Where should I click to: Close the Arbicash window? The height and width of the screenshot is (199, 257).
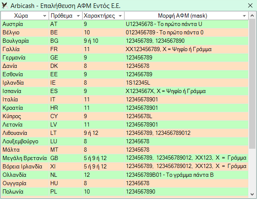[250, 5]
